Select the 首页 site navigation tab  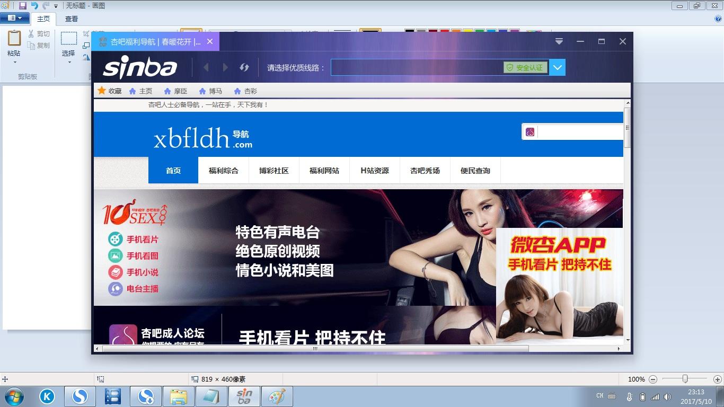[x=173, y=171]
